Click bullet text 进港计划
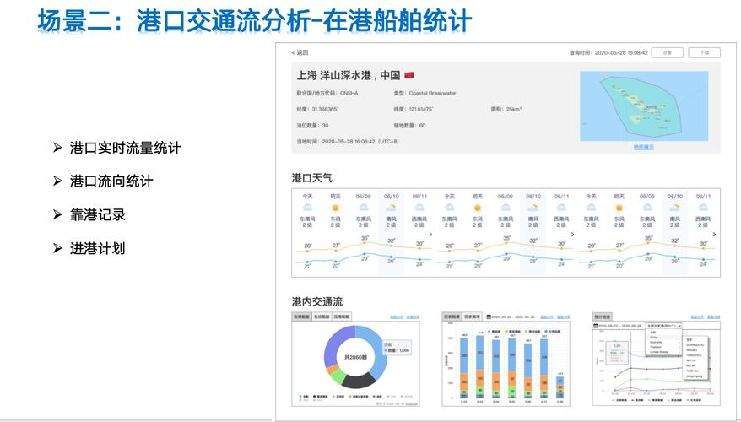Image resolution: width=741 pixels, height=422 pixels. point(98,248)
